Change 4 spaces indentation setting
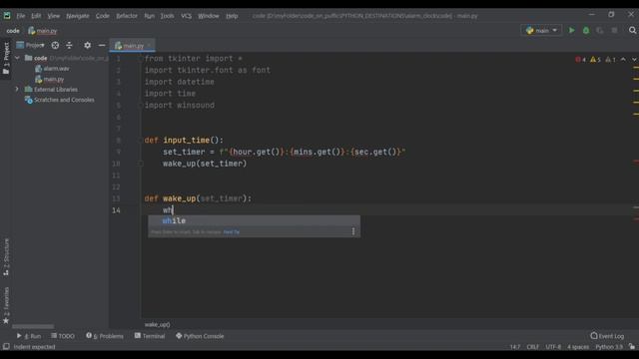Viewport: 639px width, 359px height. tap(578, 347)
